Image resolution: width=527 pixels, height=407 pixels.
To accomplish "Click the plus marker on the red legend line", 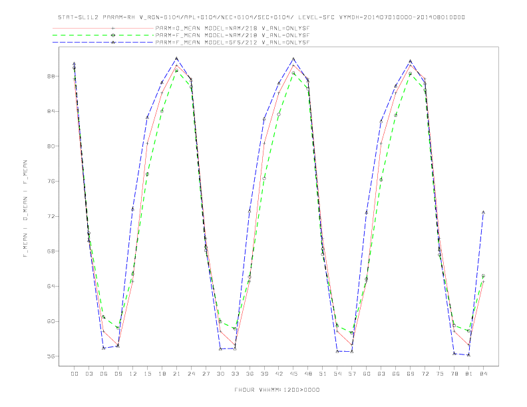I will [113, 28].
